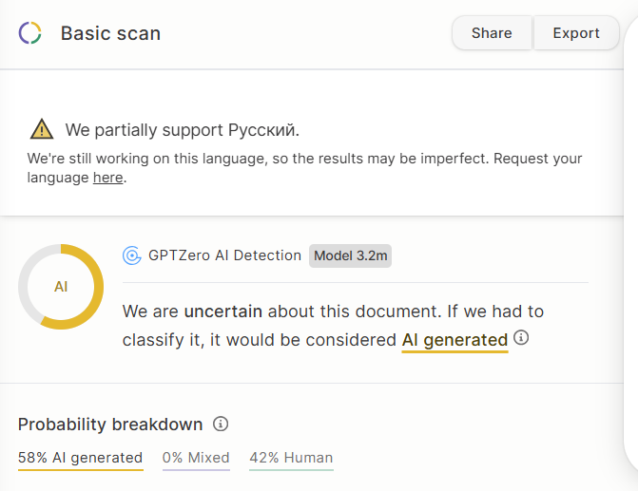Click the AI donut chart gauge

61,287
